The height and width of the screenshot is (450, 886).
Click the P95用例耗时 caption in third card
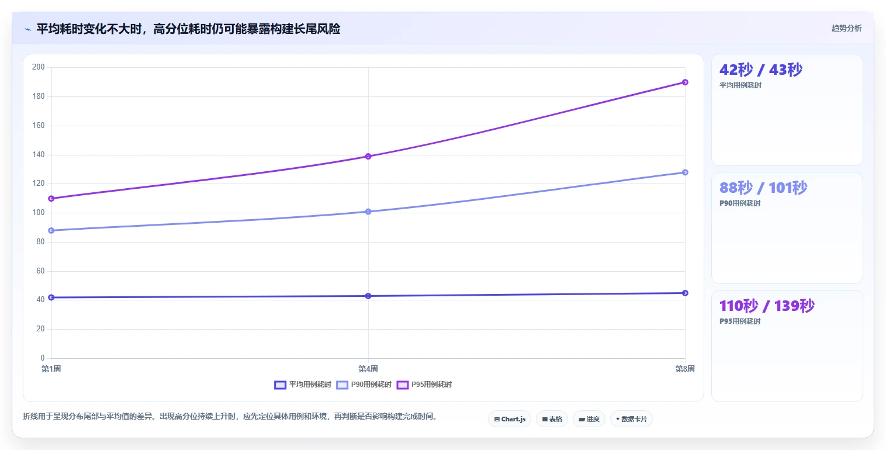coord(740,321)
